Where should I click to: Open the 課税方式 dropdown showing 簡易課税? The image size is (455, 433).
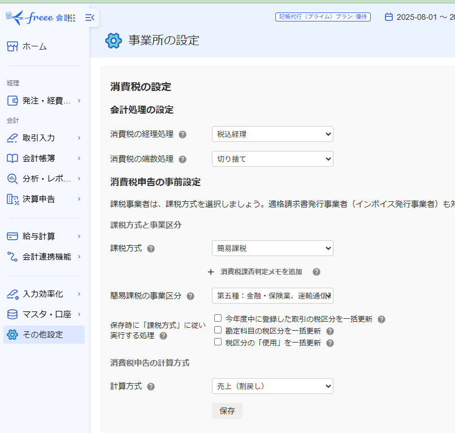click(x=272, y=248)
